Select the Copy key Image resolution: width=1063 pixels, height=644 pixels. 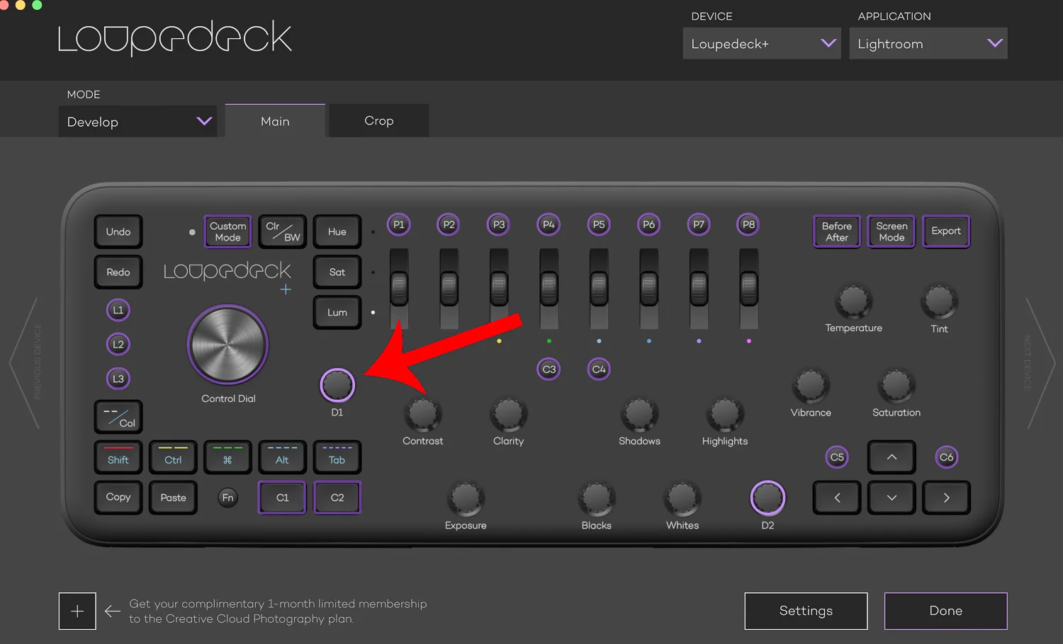pyautogui.click(x=118, y=498)
